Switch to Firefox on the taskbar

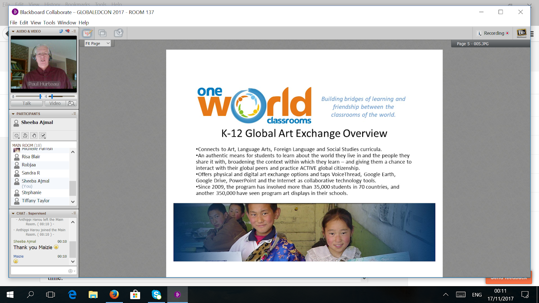(114, 295)
